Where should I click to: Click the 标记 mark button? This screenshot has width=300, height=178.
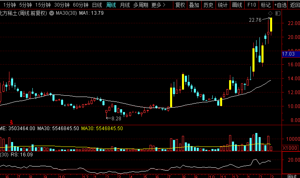click(266, 5)
